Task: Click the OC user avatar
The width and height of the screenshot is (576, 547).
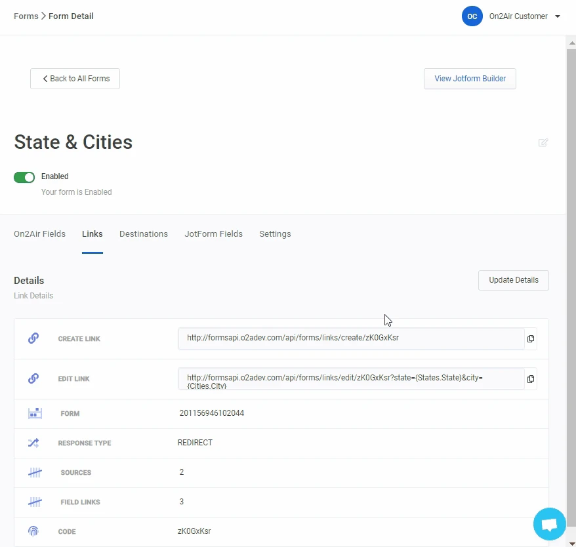Action: point(472,16)
